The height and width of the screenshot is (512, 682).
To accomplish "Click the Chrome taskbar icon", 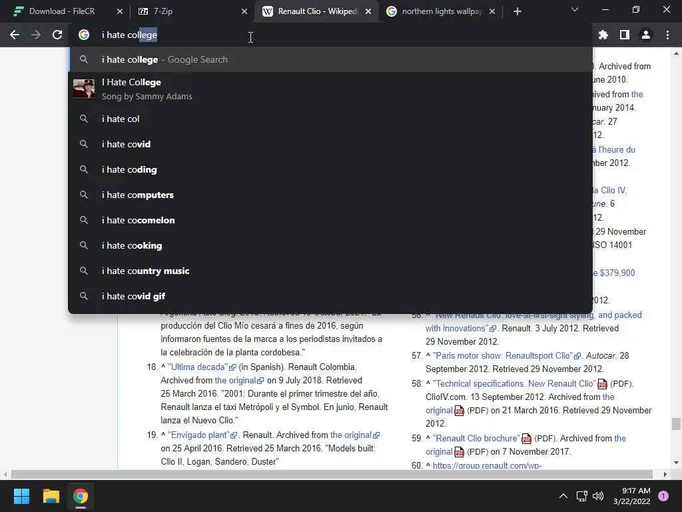I will [80, 496].
